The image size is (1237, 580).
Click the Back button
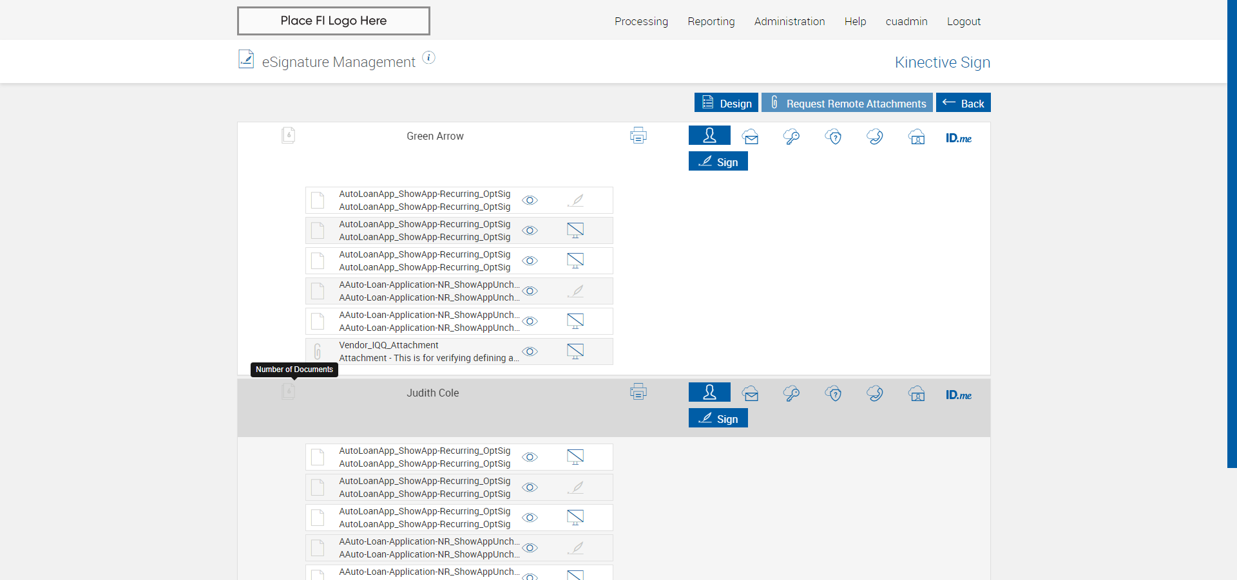963,102
